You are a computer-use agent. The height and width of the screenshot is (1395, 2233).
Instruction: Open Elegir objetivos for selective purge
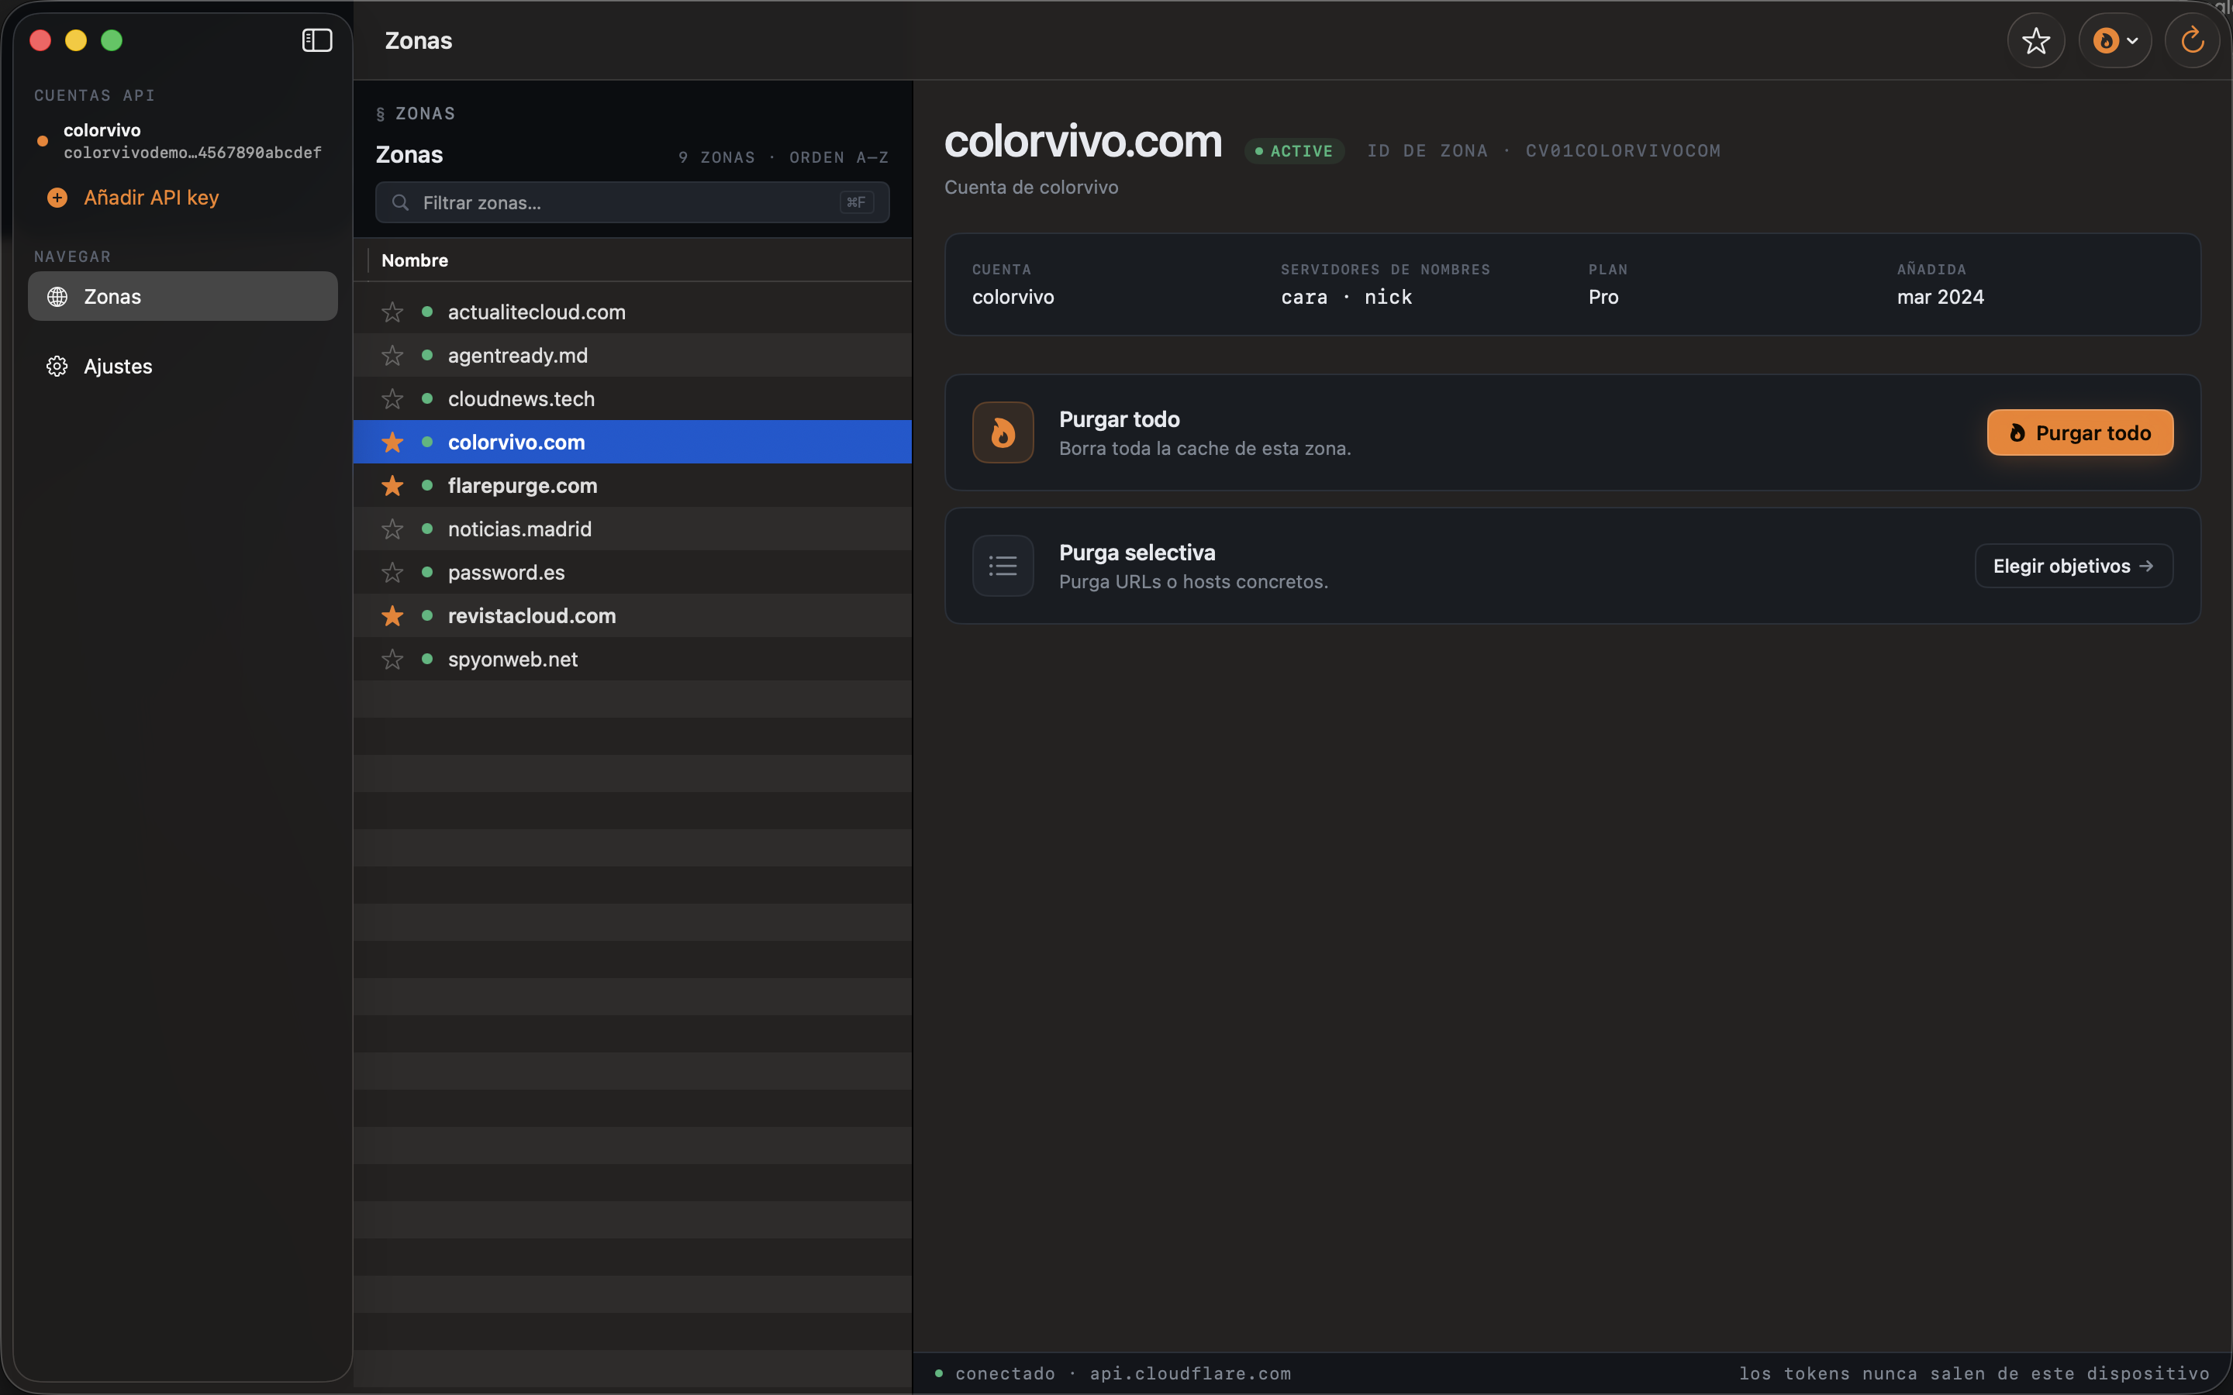(x=2072, y=565)
